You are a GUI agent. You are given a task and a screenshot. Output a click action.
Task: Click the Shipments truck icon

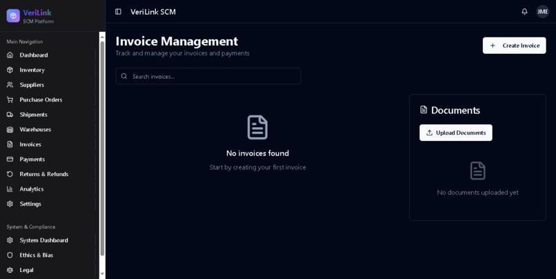click(10, 115)
